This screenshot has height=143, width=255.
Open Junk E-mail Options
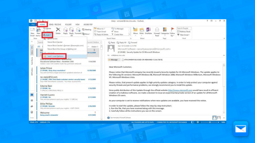click(x=65, y=56)
